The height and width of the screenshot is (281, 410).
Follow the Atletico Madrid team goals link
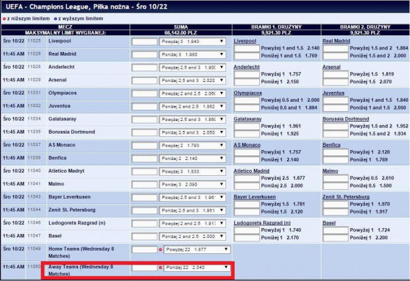(251, 171)
